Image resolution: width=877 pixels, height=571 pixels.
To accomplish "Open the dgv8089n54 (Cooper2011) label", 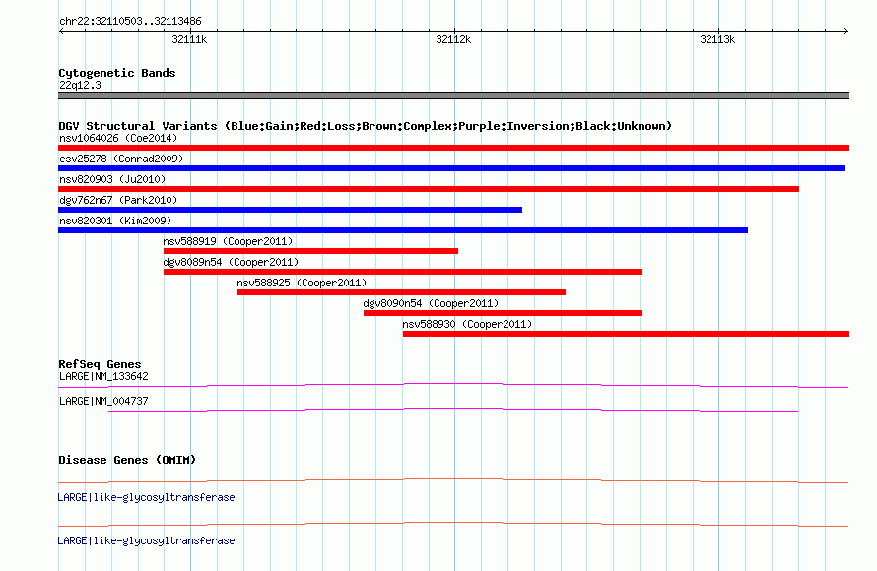I will coord(231,262).
